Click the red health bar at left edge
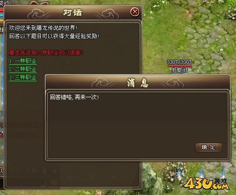Image resolution: width=236 pixels, height=195 pixels. point(2,11)
